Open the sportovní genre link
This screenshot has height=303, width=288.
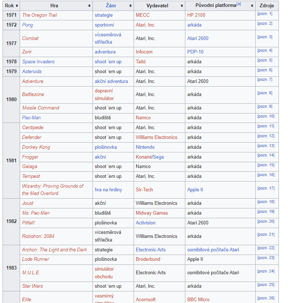tap(104, 25)
